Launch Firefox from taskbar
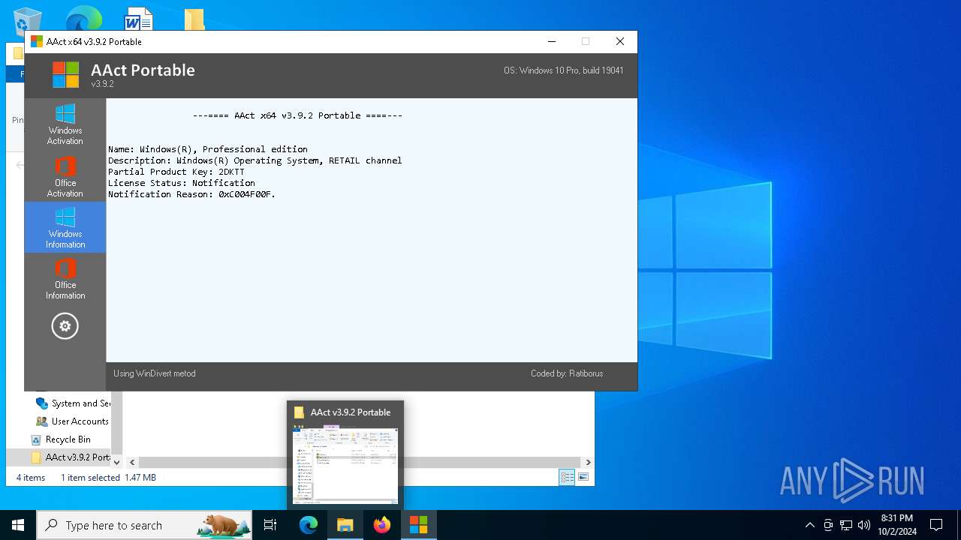The image size is (961, 540). 382,525
